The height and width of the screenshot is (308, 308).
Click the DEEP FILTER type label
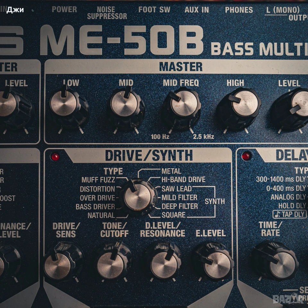tap(180, 206)
